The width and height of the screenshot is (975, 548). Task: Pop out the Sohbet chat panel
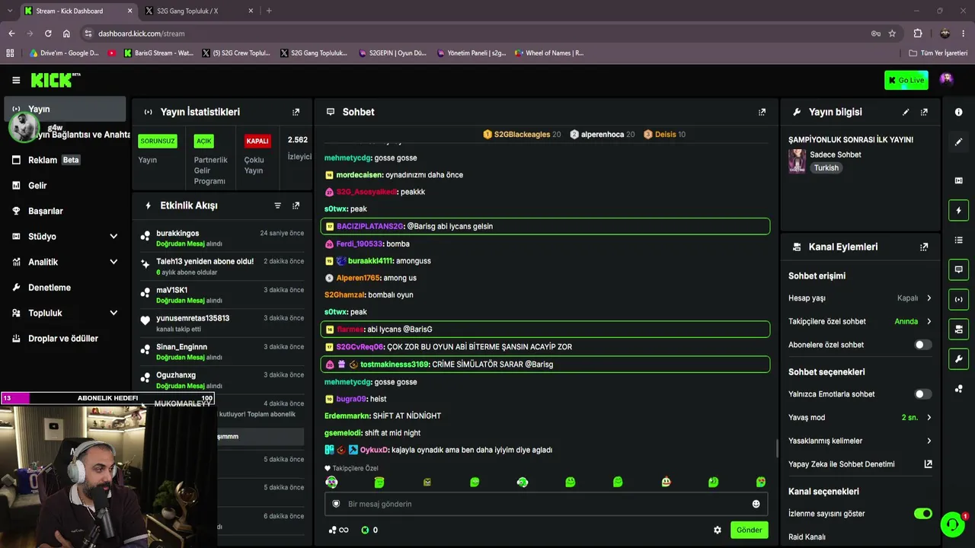(x=762, y=112)
